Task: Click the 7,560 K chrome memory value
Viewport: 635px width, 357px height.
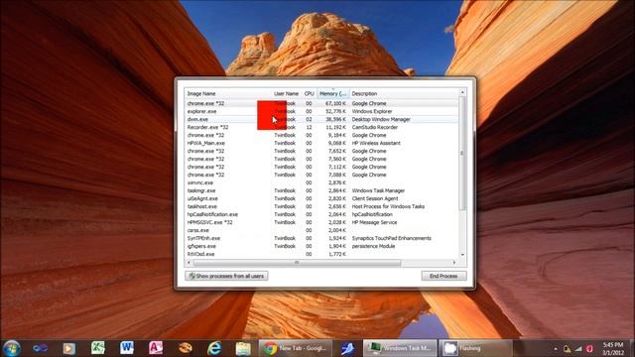Action: [x=337, y=159]
